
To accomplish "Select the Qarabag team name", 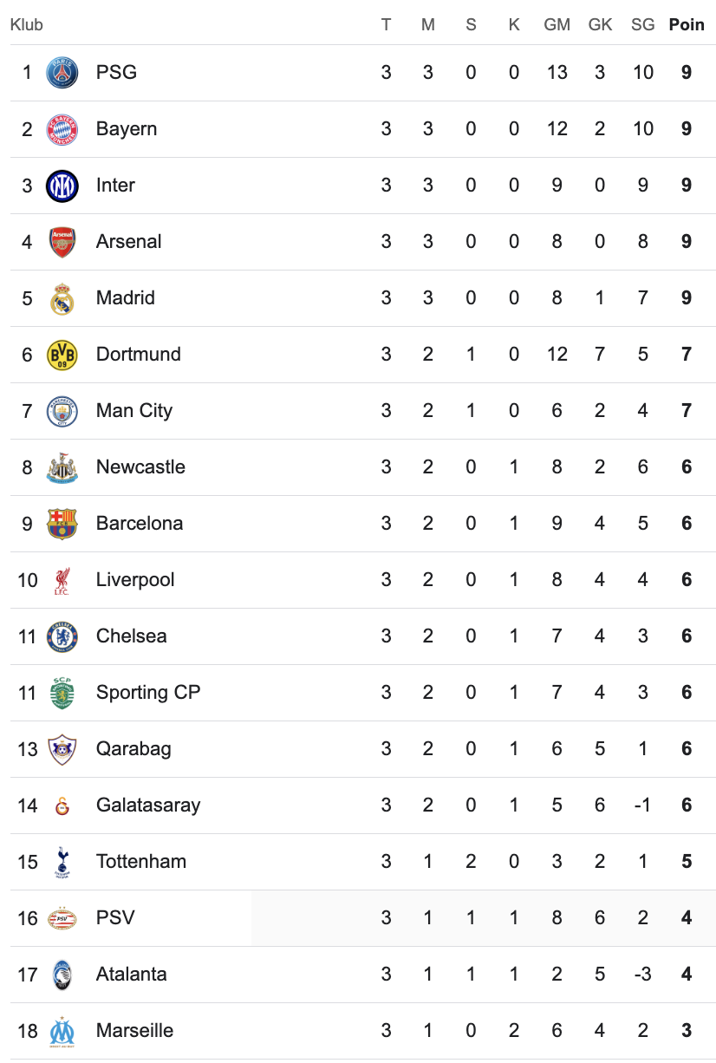I will [133, 749].
